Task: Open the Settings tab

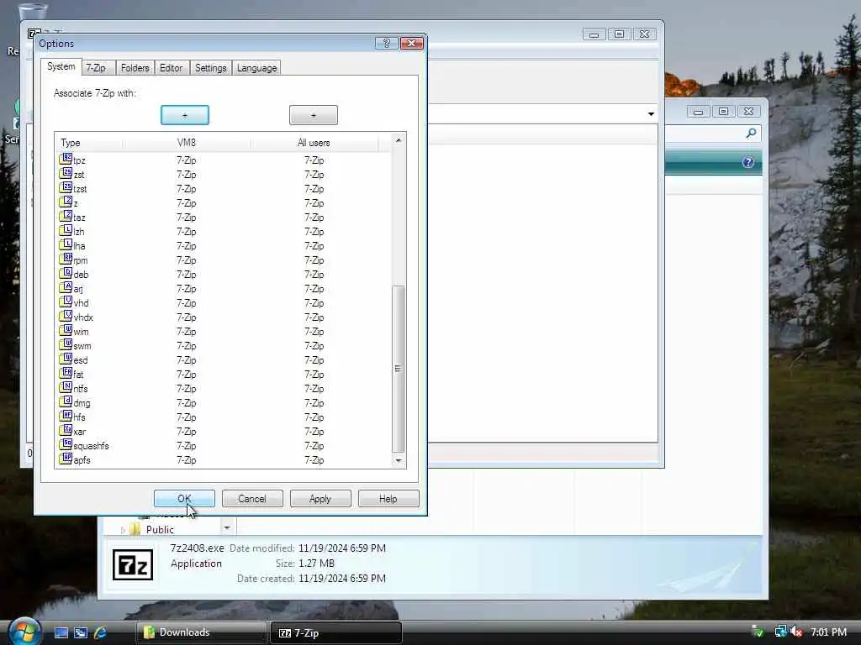Action: click(211, 68)
